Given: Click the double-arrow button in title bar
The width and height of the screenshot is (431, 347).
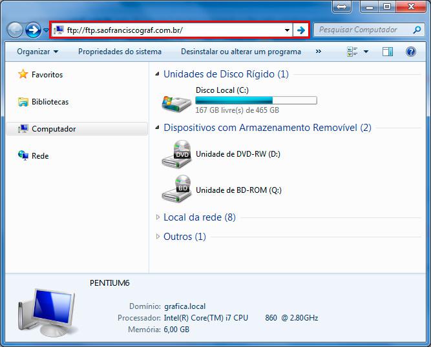Looking at the screenshot, I should click(x=341, y=6).
